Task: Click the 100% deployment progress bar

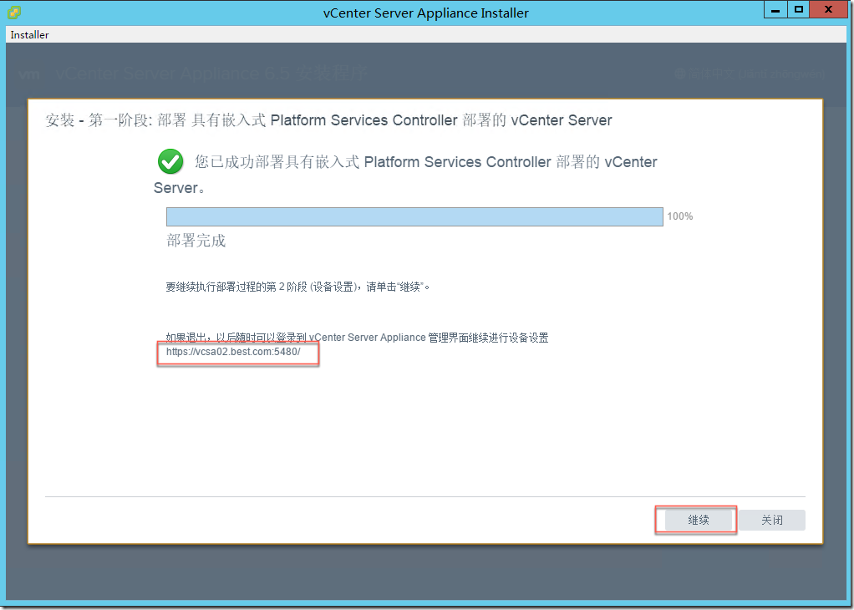Action: click(x=414, y=216)
